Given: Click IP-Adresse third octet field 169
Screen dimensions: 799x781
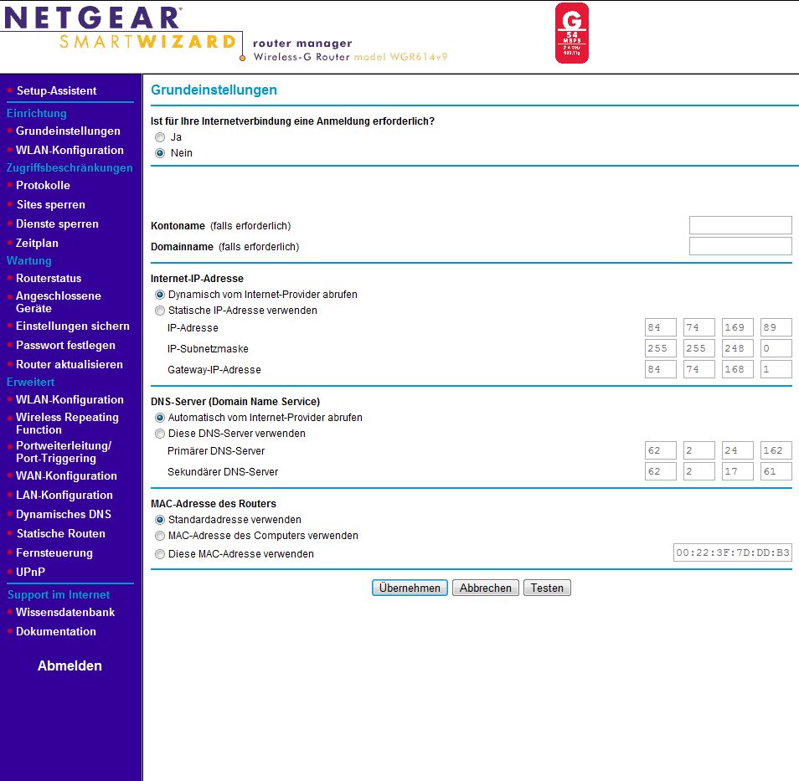Looking at the screenshot, I should (737, 327).
